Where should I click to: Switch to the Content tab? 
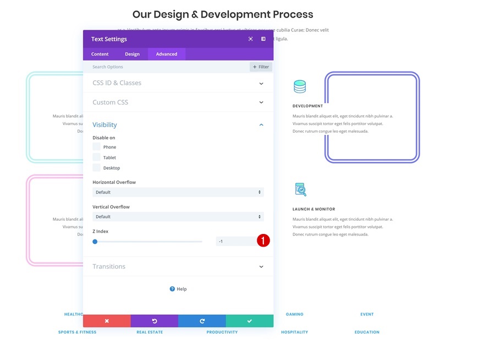click(x=100, y=54)
